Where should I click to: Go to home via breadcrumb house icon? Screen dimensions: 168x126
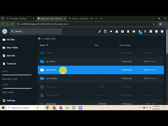(39, 38)
